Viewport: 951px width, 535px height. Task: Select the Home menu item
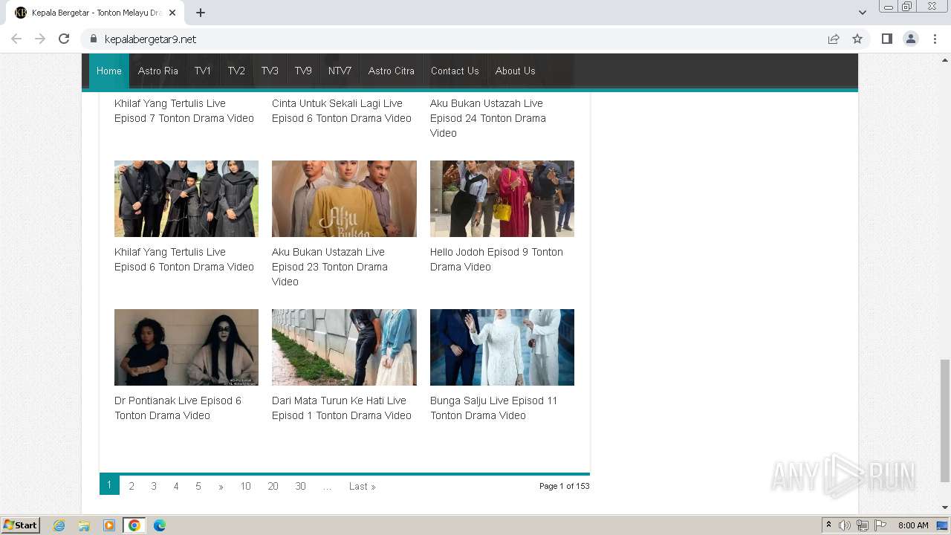pos(108,71)
